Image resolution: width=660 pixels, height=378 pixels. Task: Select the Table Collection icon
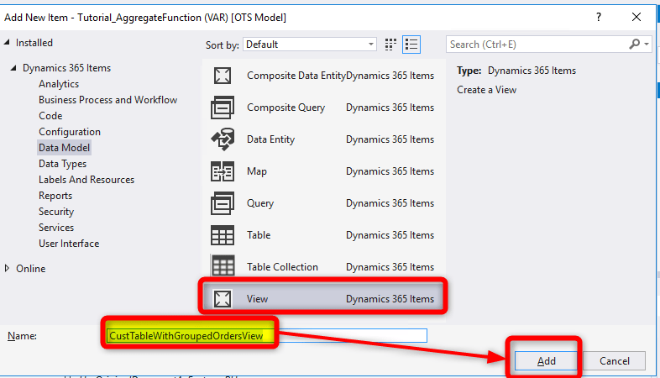pyautogui.click(x=223, y=267)
